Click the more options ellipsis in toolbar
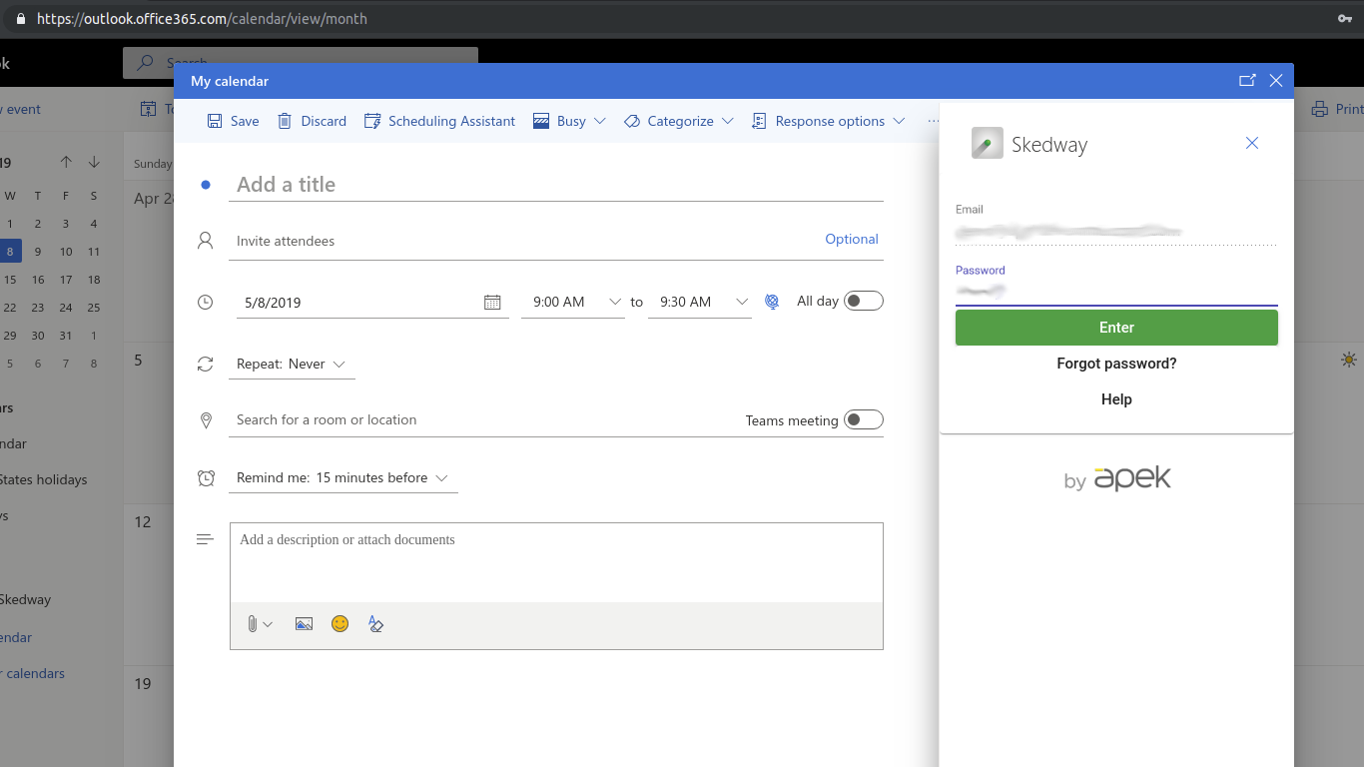Viewport: 1364px width, 767px height. [934, 121]
